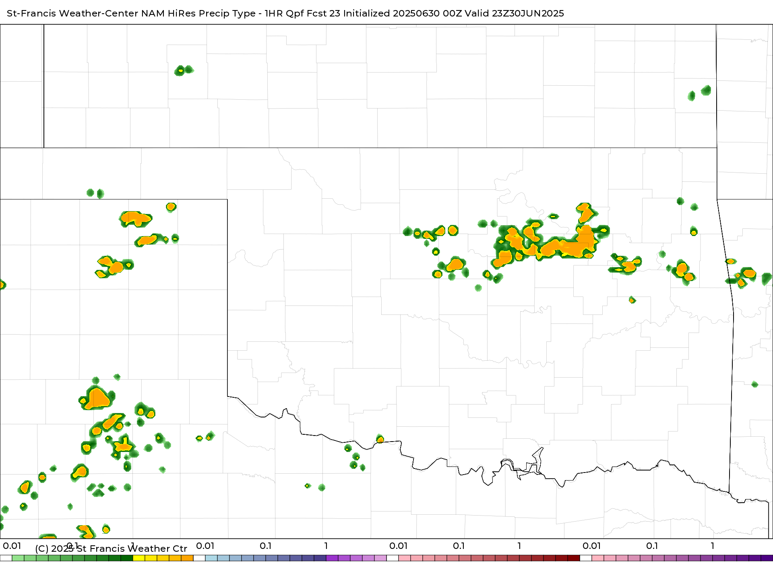Click the "0.1" label above the pink-purple scale
Viewport: 773px width, 563px height.
652,546
